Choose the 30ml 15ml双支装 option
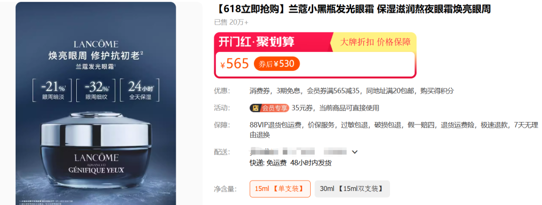This screenshot has height=205, width=542. pos(352,189)
